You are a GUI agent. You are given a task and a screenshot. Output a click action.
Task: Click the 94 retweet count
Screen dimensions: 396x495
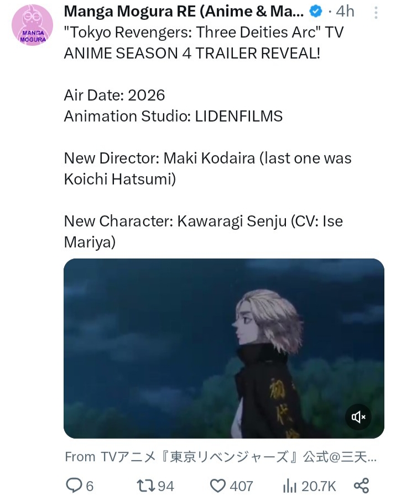coord(166,486)
